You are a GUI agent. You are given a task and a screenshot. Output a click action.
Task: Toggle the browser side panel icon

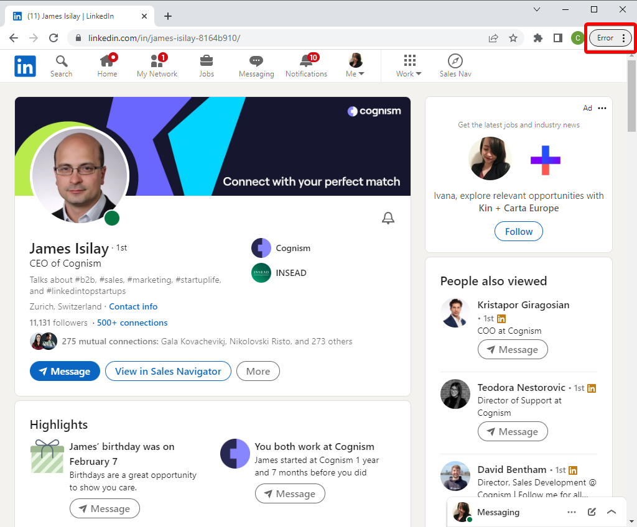tap(558, 38)
